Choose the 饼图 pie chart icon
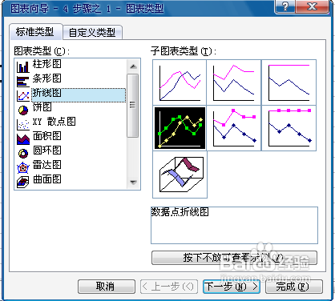This screenshot has height=301, width=335. 23,110
